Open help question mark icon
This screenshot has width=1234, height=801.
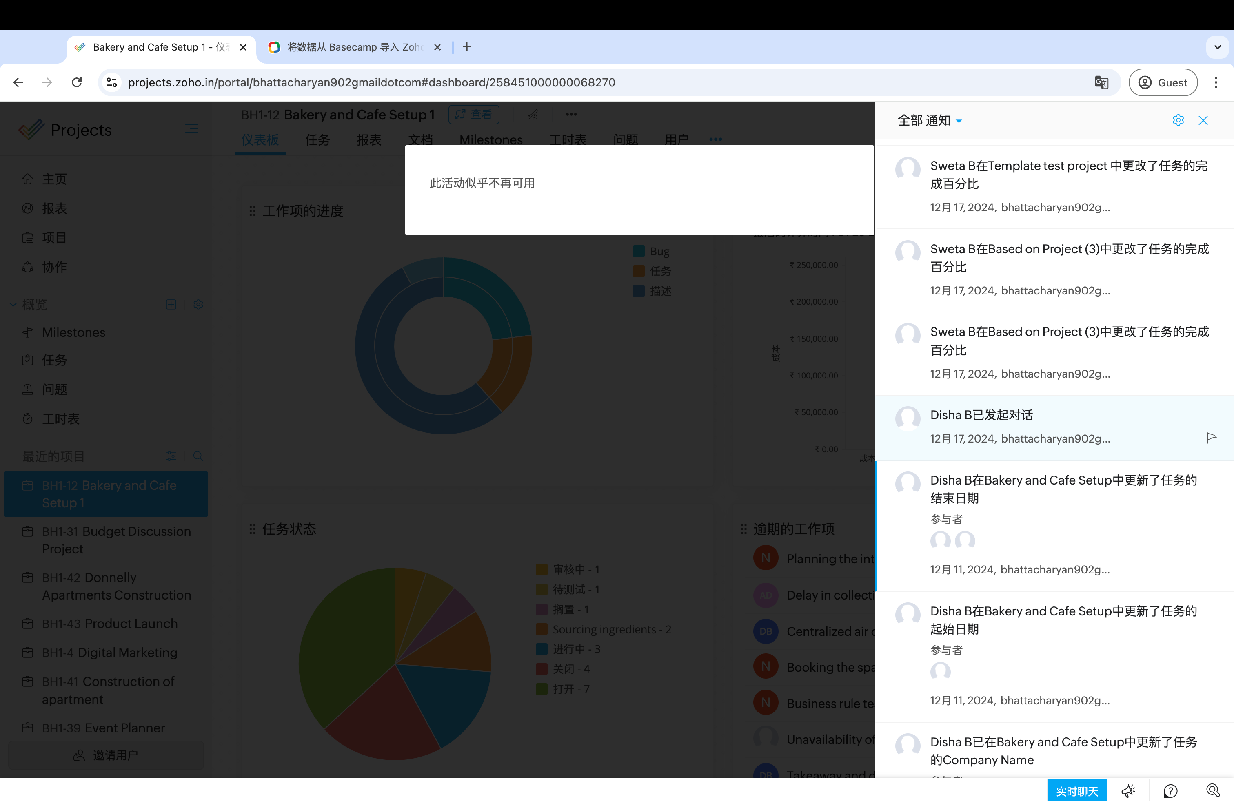1170,791
